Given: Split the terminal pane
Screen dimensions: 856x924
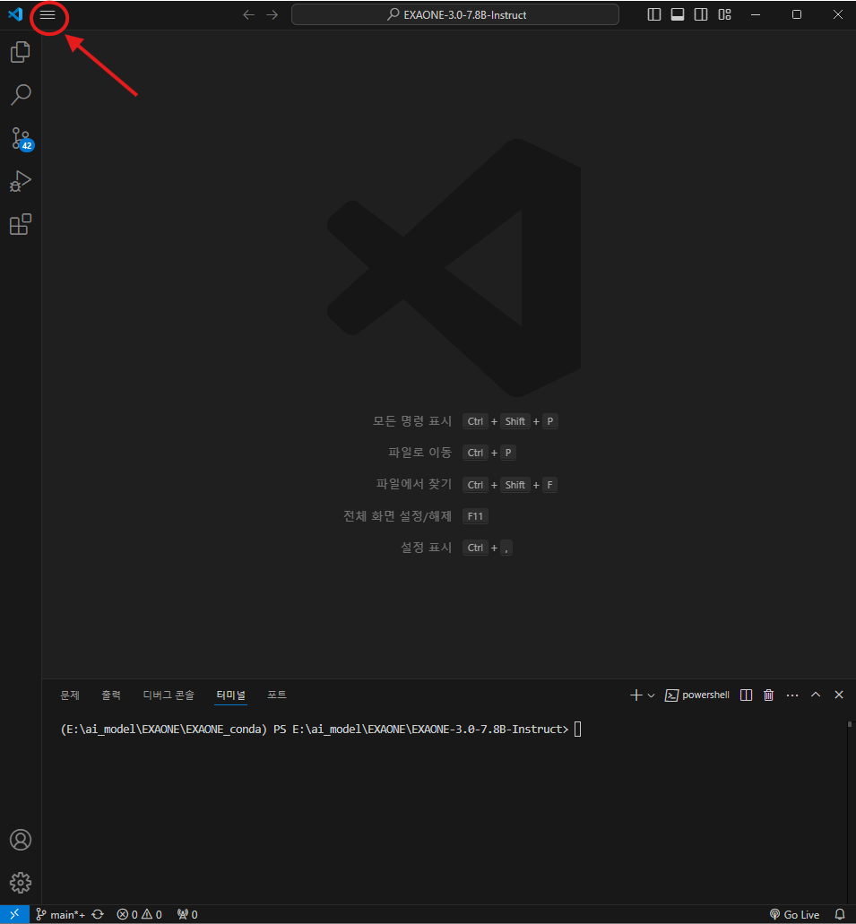Looking at the screenshot, I should click(747, 695).
